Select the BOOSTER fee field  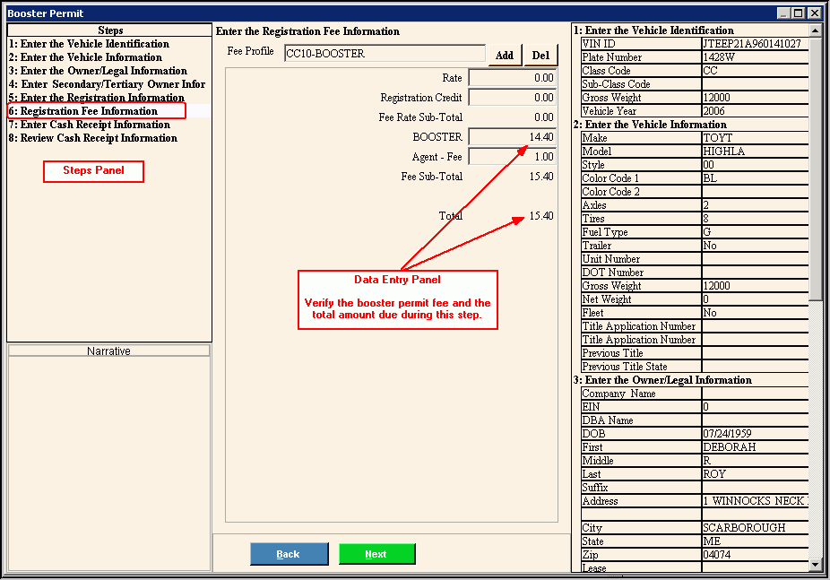[x=512, y=137]
